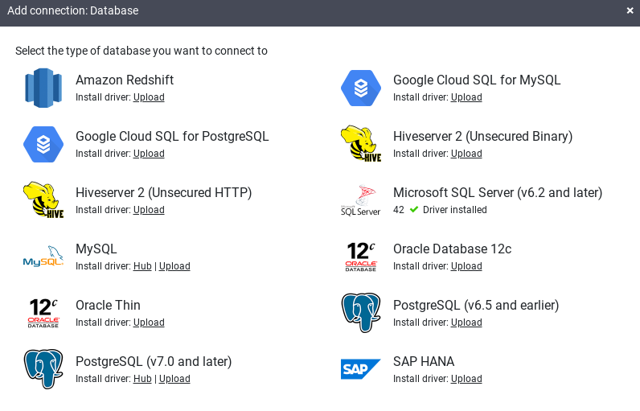Viewport: 640px width, 411px height.
Task: Select the Google Cloud SQL for MySQL icon
Action: (x=360, y=88)
